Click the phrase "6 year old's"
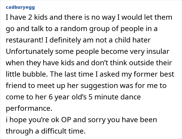 (x=68, y=97)
